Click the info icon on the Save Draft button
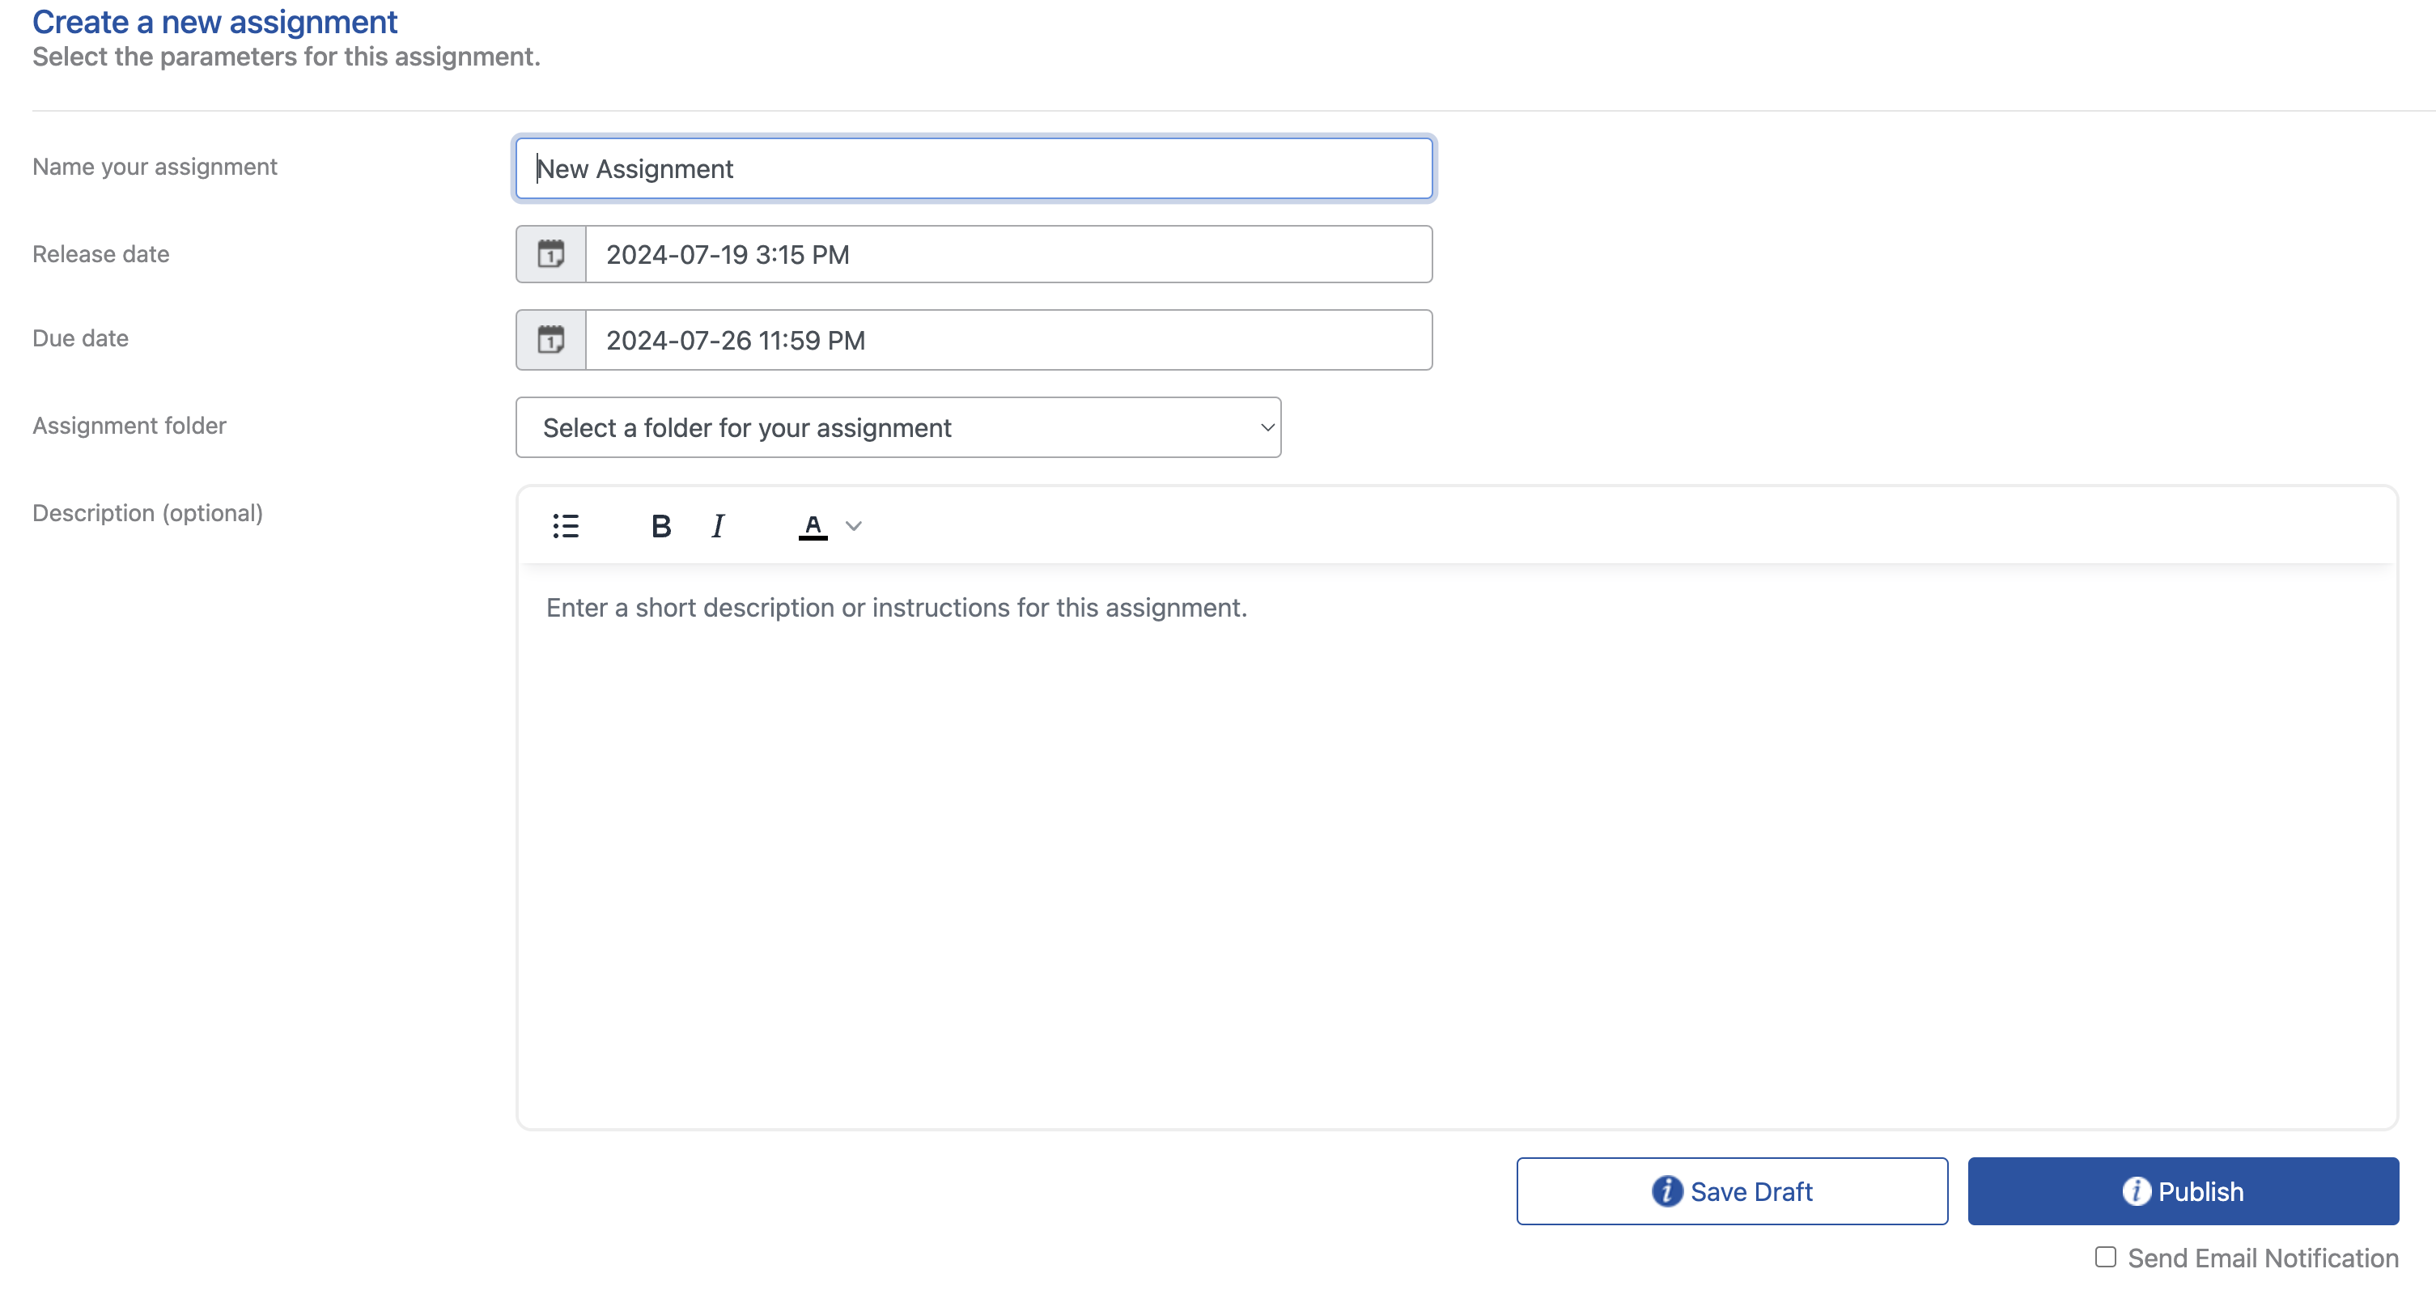Screen dimensions: 2436x1290 tap(1666, 1190)
